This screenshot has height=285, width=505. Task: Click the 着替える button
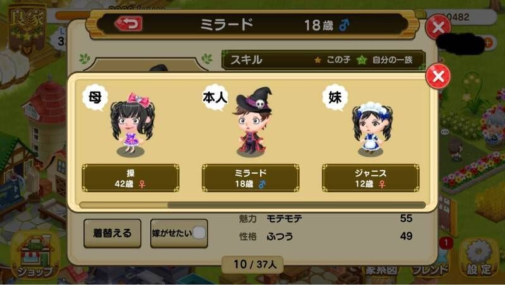coord(112,233)
